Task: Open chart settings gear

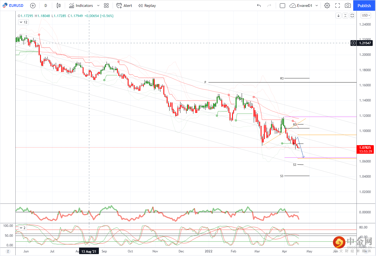Action: tap(327, 5)
